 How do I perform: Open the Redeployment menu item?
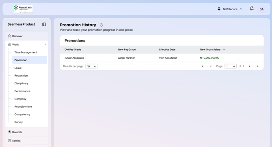point(23,107)
